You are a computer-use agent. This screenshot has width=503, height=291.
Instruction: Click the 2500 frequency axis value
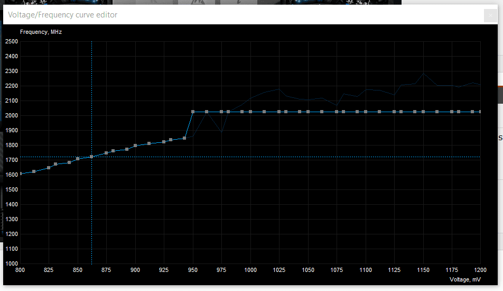coord(12,41)
